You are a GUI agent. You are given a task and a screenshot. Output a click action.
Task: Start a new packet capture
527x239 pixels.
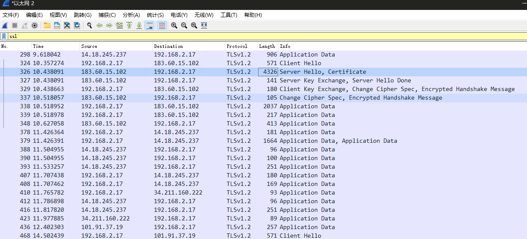[5, 25]
